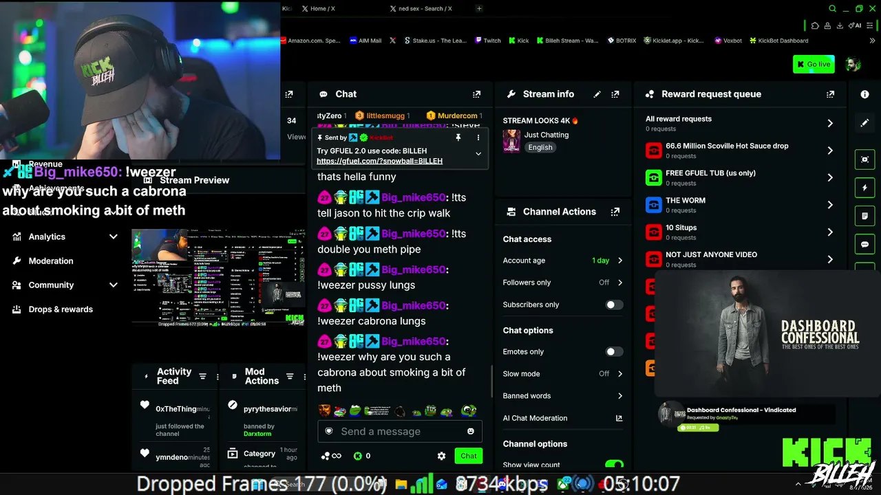
Task: Open the pinned message three-dot menu
Action: tap(478, 137)
